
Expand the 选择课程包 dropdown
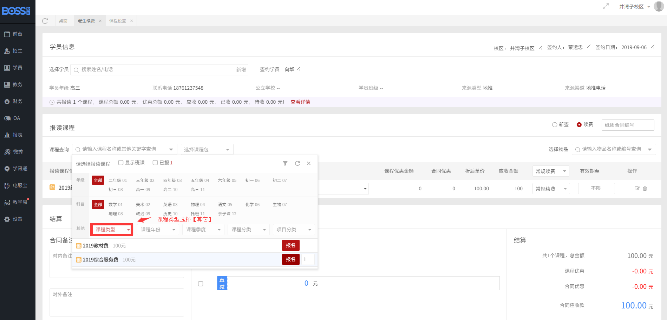point(207,150)
